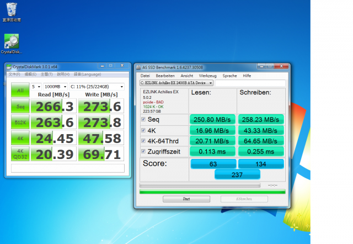This screenshot has height=244, width=353.
Task: Uncheck the Seq test checkbox in AS SSD
Action: click(143, 119)
